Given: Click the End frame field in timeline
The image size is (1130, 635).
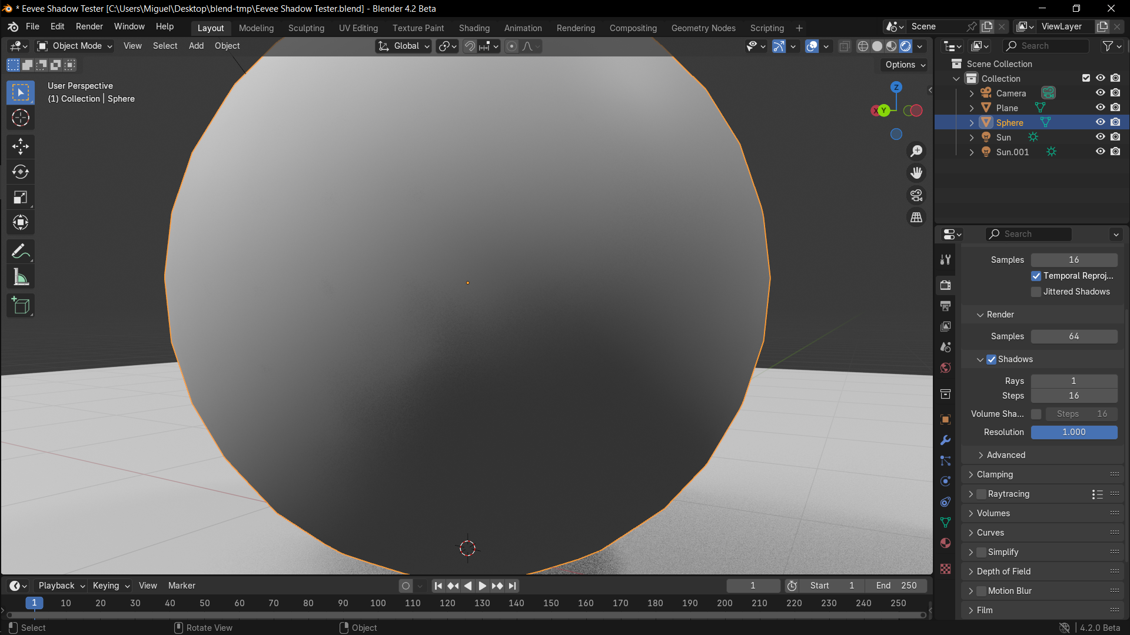Looking at the screenshot, I should pos(896,586).
